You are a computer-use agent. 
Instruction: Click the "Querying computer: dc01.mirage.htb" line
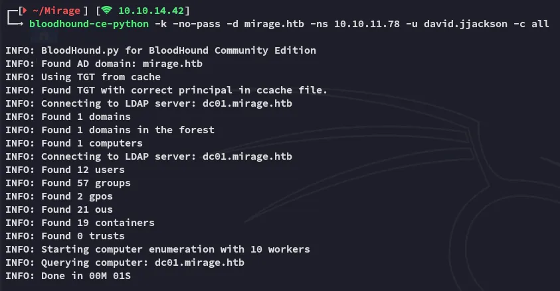pyautogui.click(x=124, y=262)
